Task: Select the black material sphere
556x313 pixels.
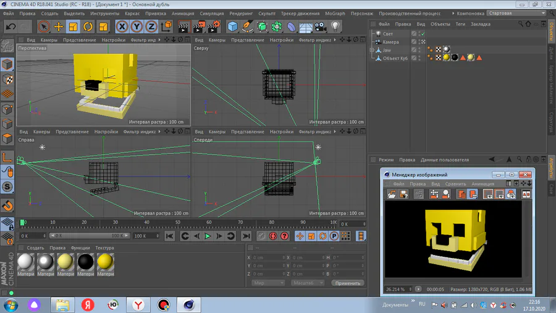Action: coord(85,262)
